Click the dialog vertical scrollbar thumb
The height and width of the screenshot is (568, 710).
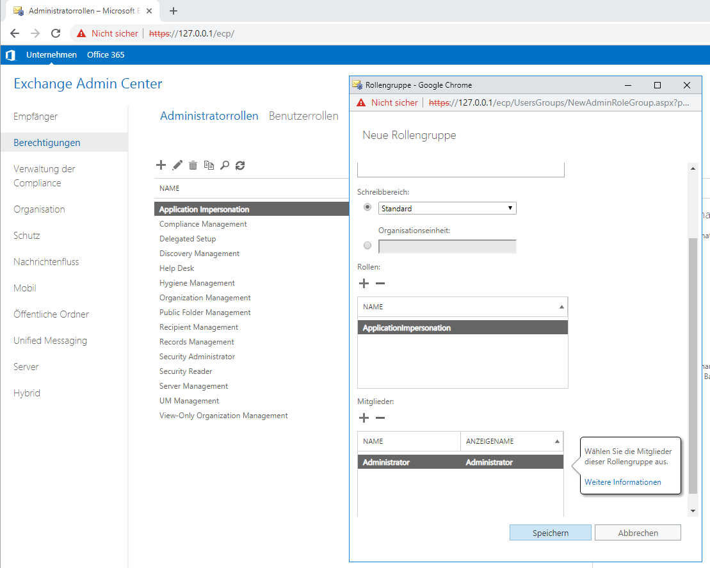click(691, 365)
